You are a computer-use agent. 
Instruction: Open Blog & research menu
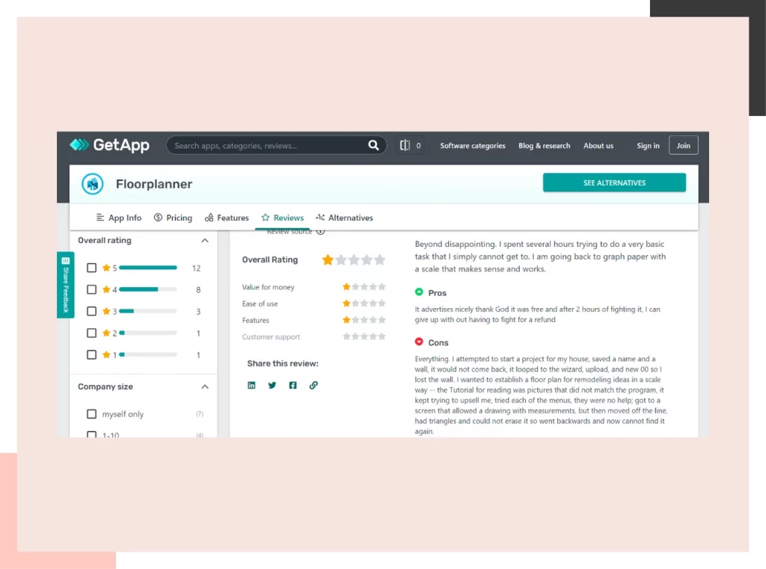(x=545, y=146)
